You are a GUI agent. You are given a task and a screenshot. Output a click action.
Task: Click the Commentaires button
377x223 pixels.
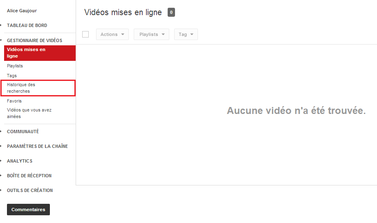(28, 210)
